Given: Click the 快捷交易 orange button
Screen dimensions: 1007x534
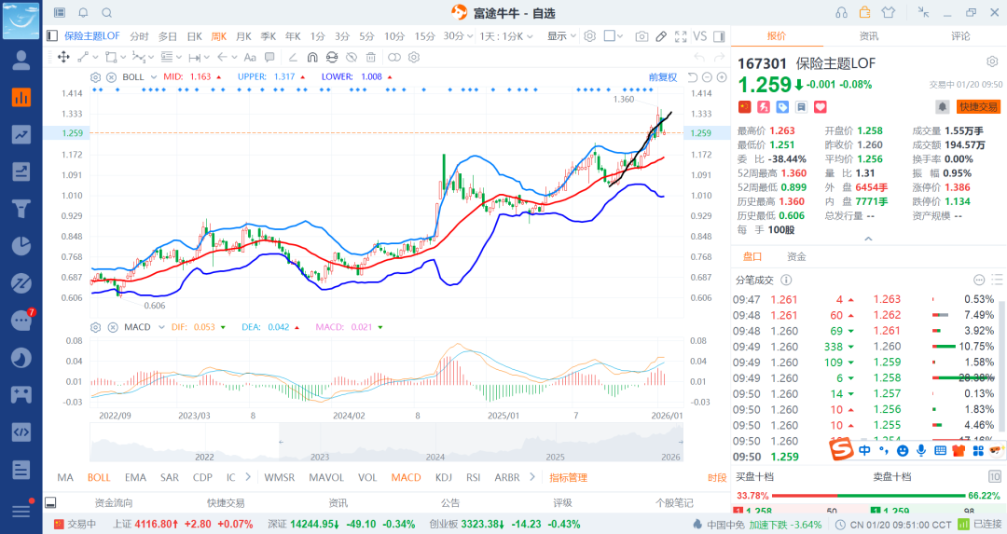Looking at the screenshot, I should [x=979, y=107].
